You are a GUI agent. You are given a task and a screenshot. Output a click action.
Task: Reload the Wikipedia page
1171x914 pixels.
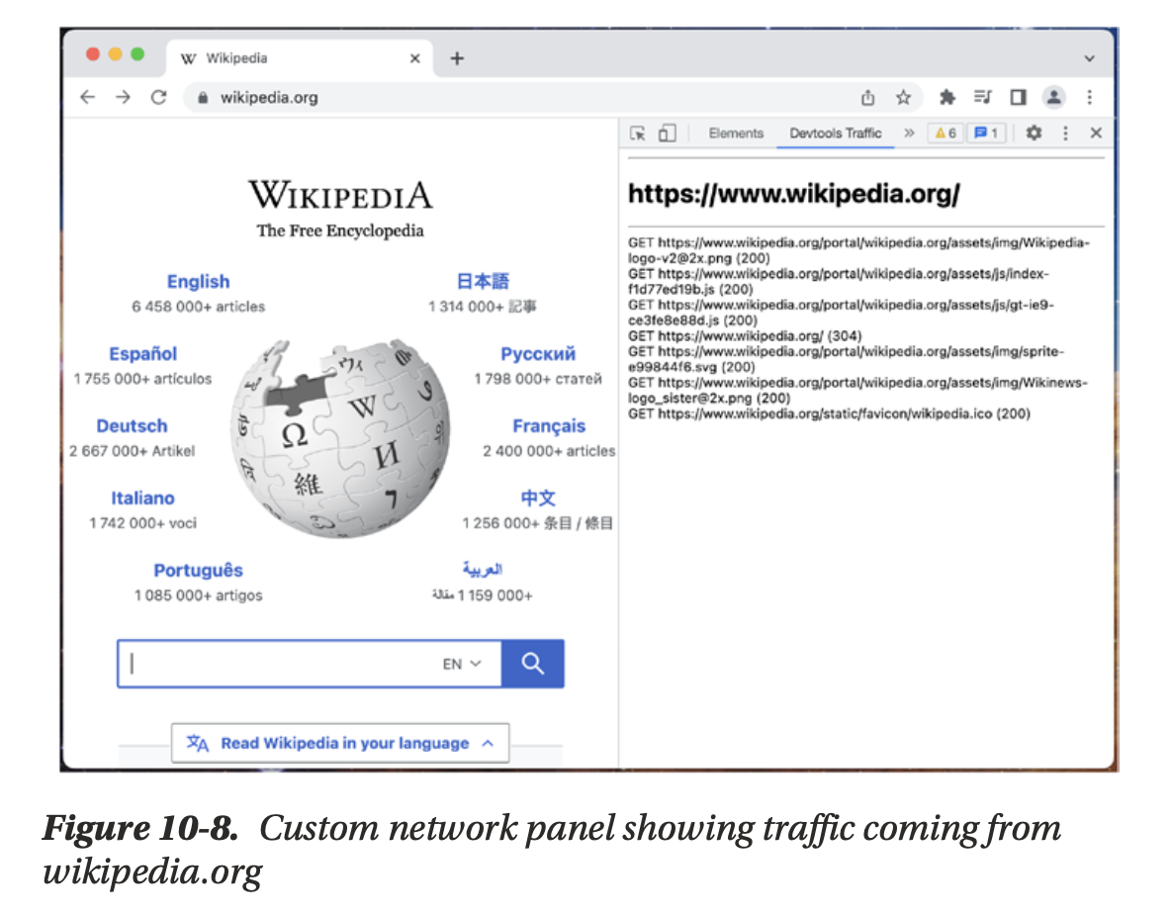pyautogui.click(x=158, y=97)
